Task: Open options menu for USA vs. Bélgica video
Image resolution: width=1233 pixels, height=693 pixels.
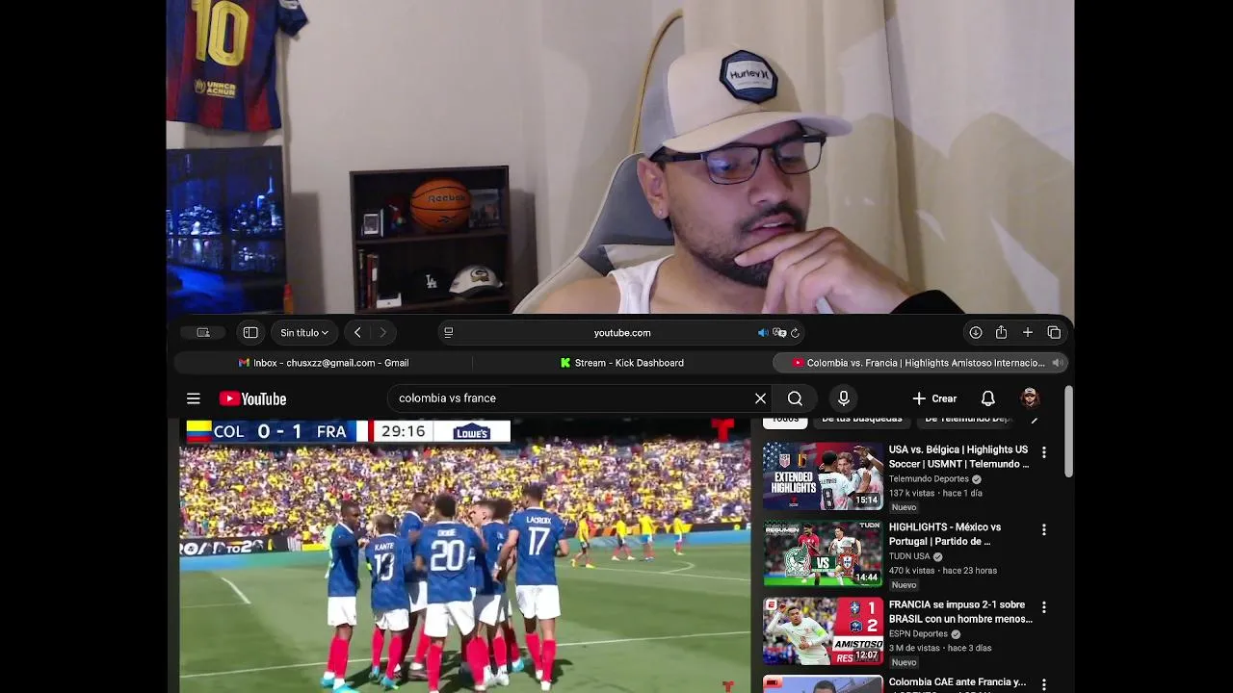Action: (1043, 451)
